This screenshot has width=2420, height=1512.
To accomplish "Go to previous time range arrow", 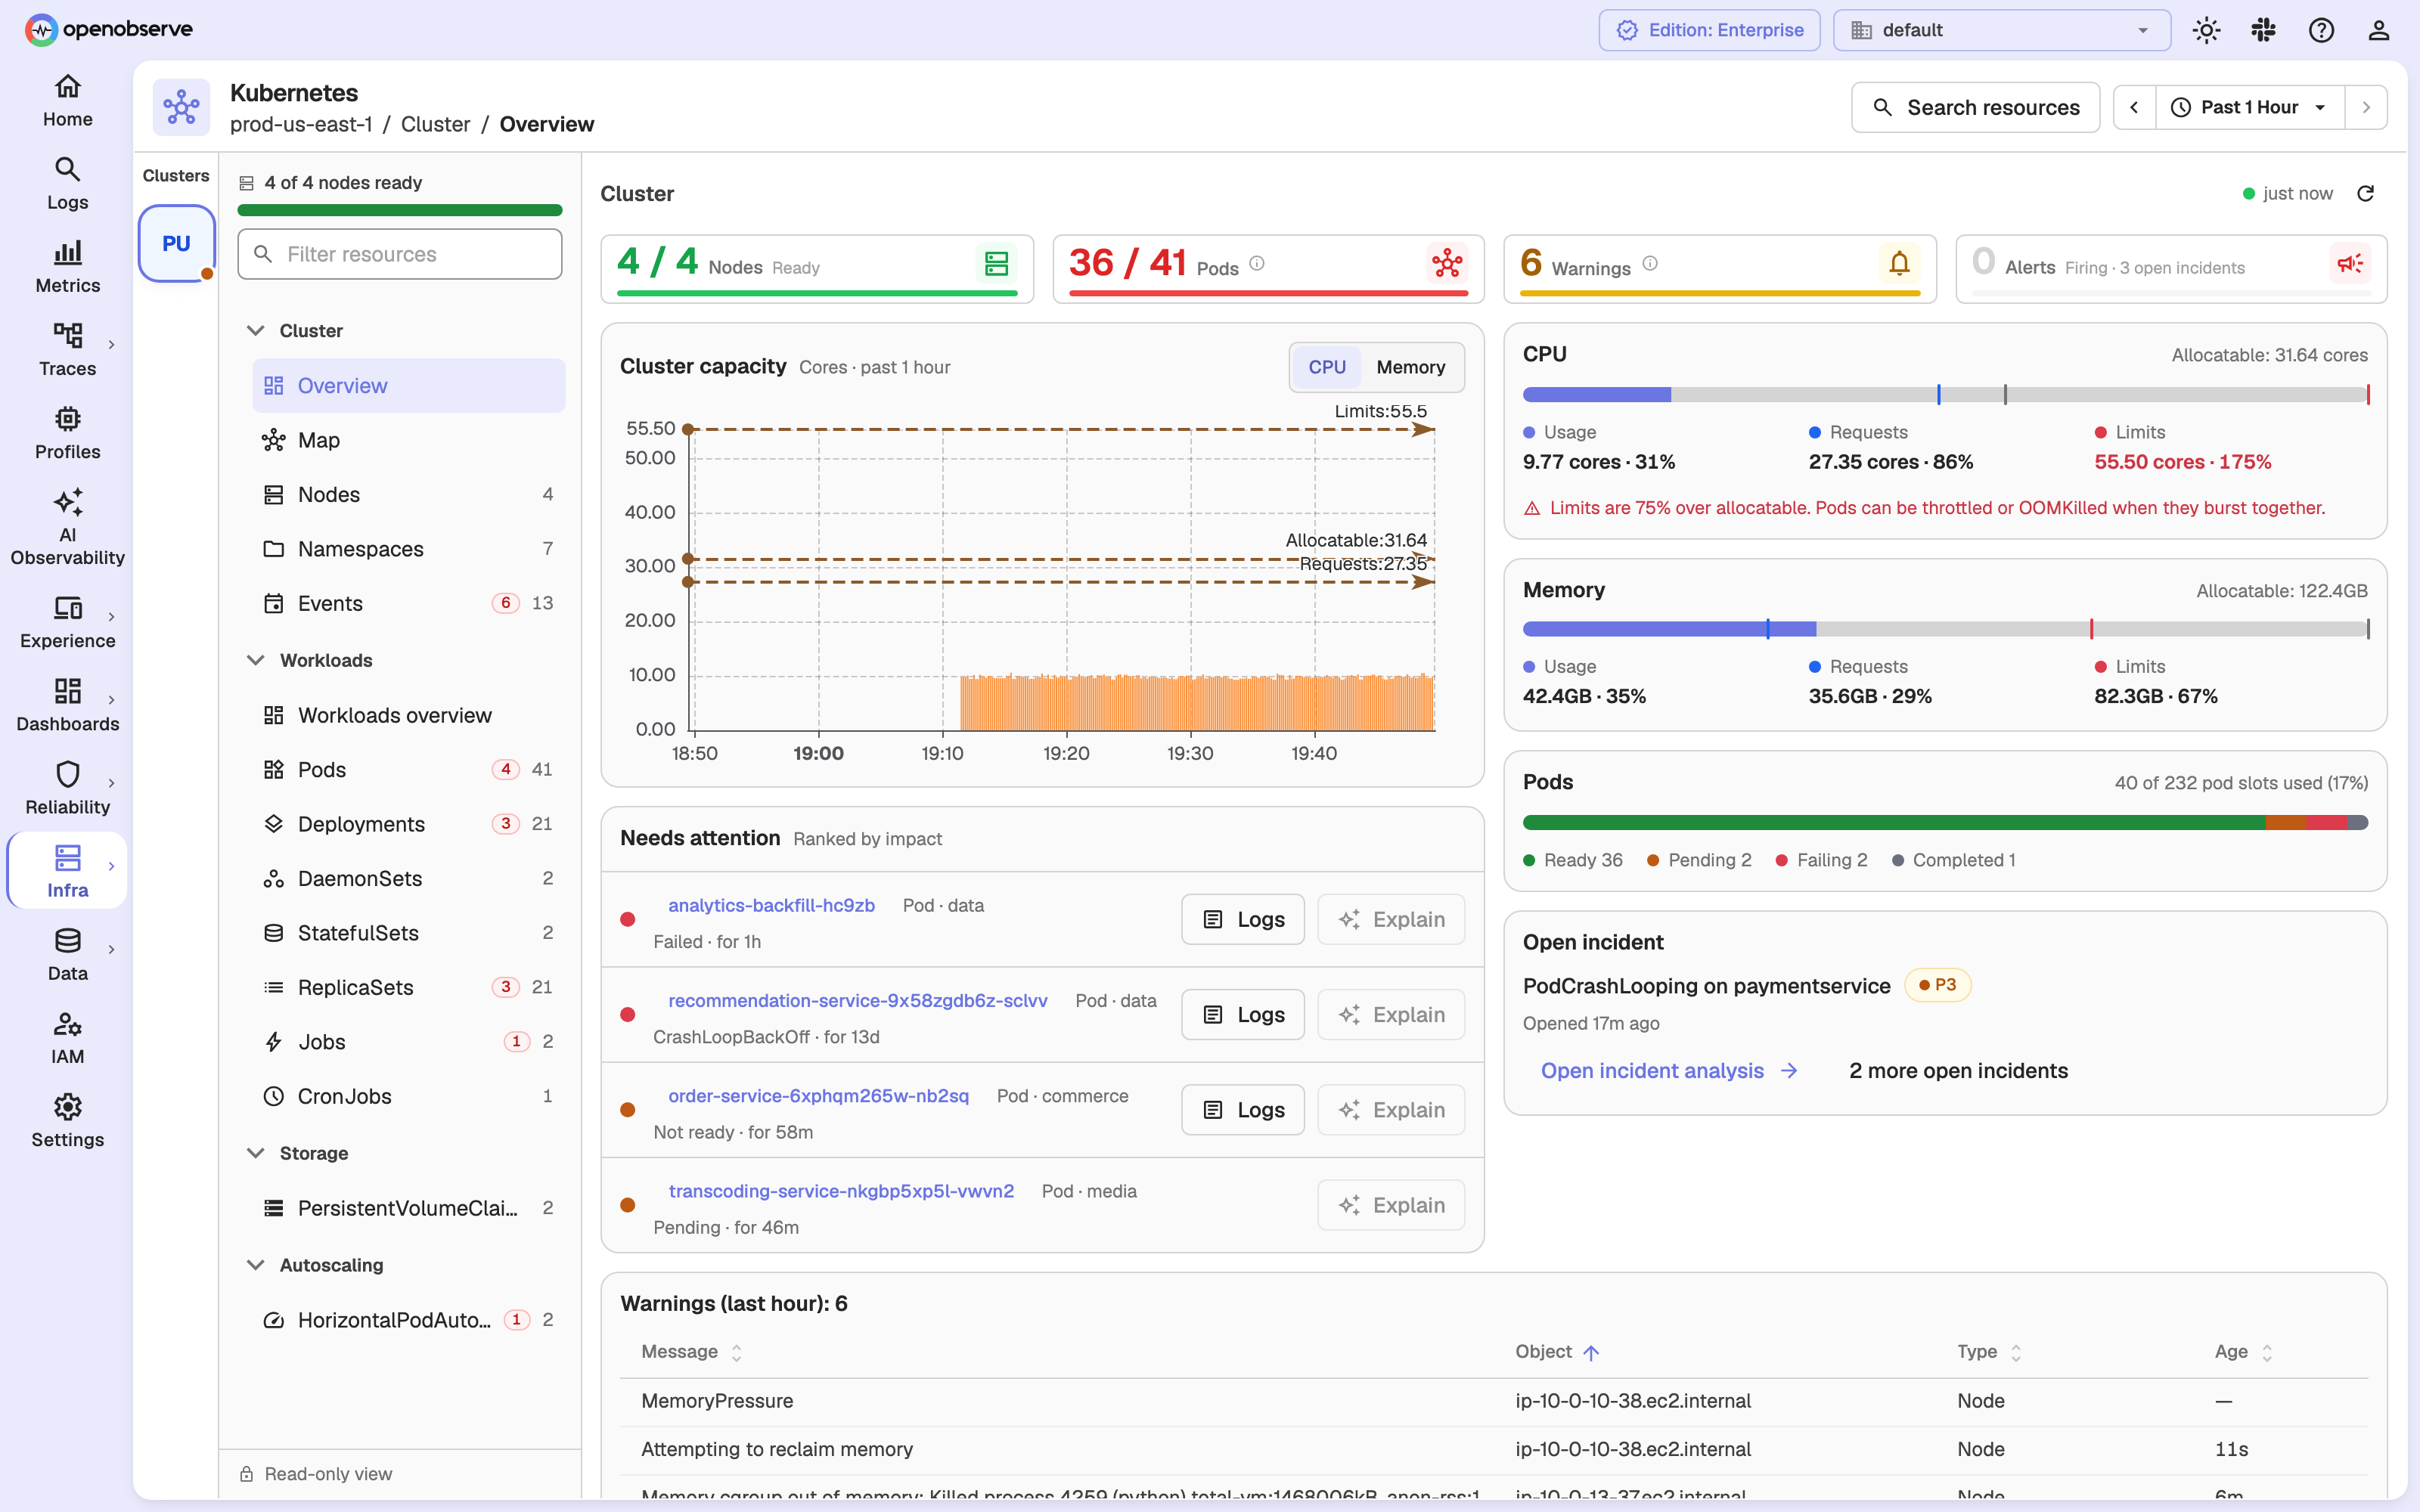I will tap(2134, 107).
